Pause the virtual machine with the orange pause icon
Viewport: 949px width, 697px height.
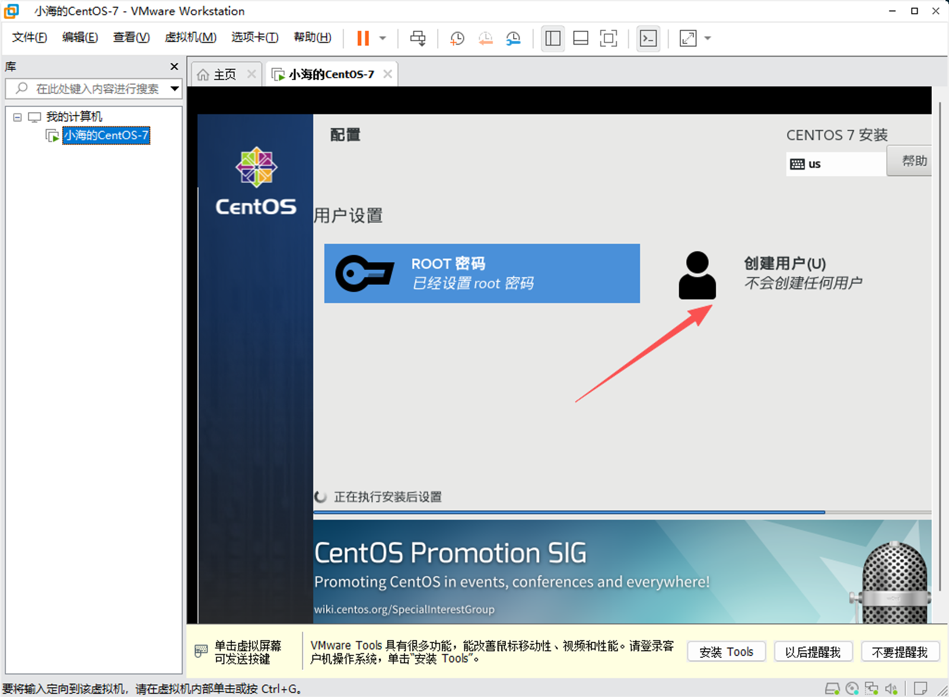click(363, 39)
